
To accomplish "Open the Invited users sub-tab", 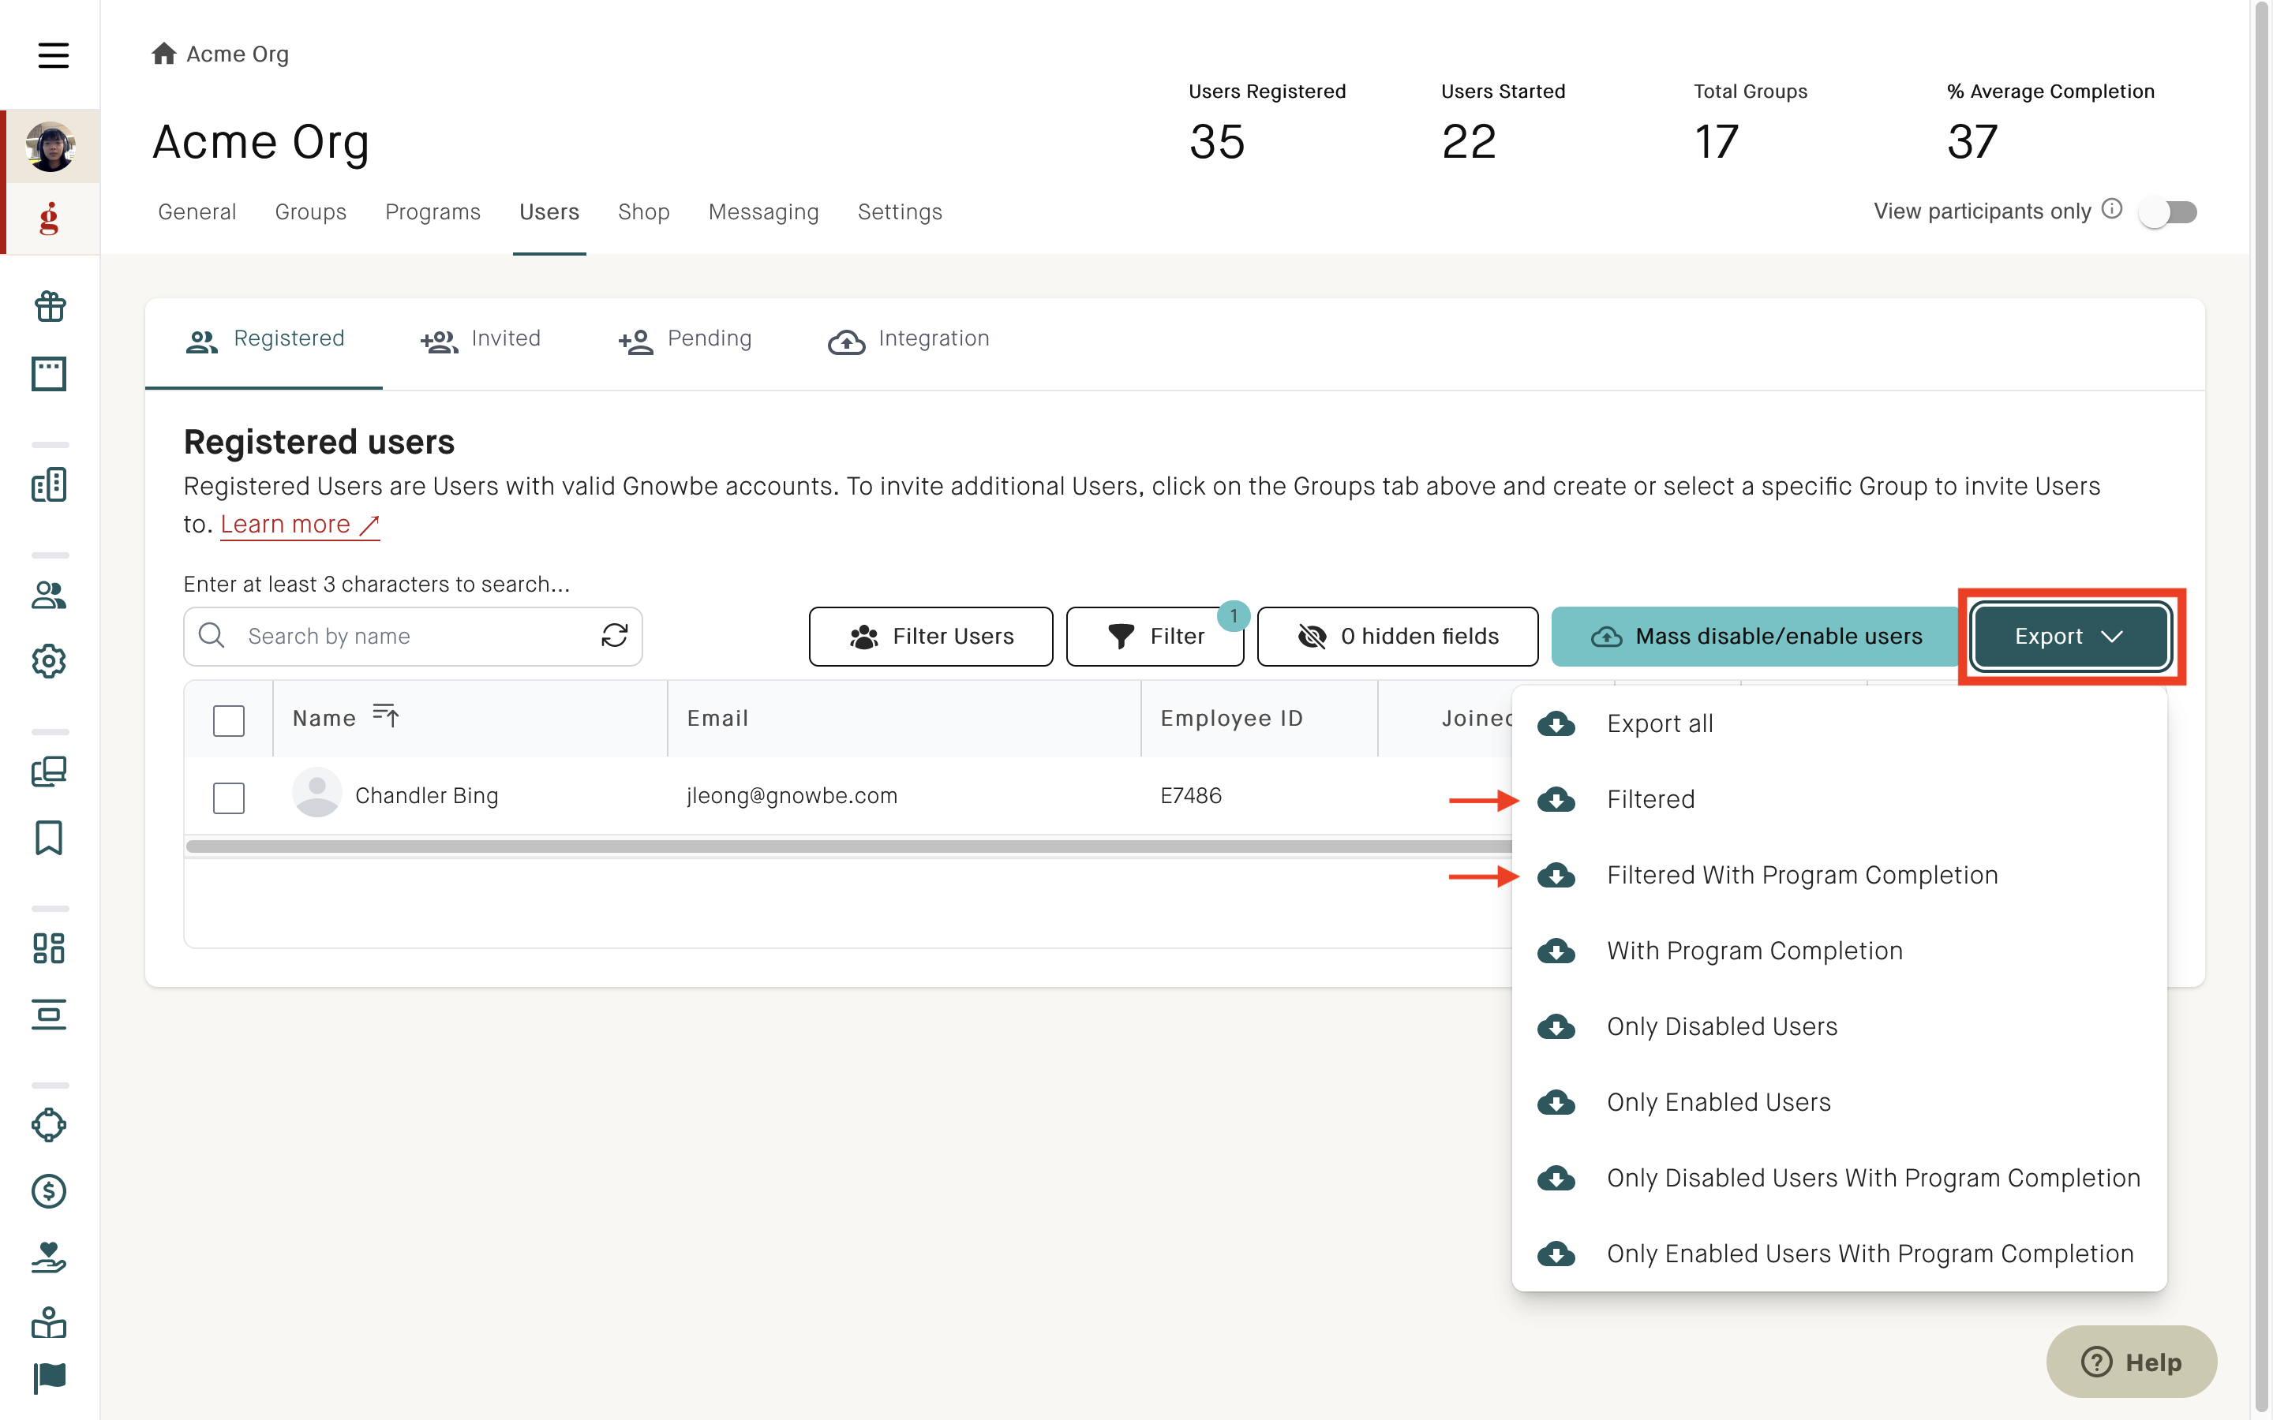I will [x=481, y=339].
